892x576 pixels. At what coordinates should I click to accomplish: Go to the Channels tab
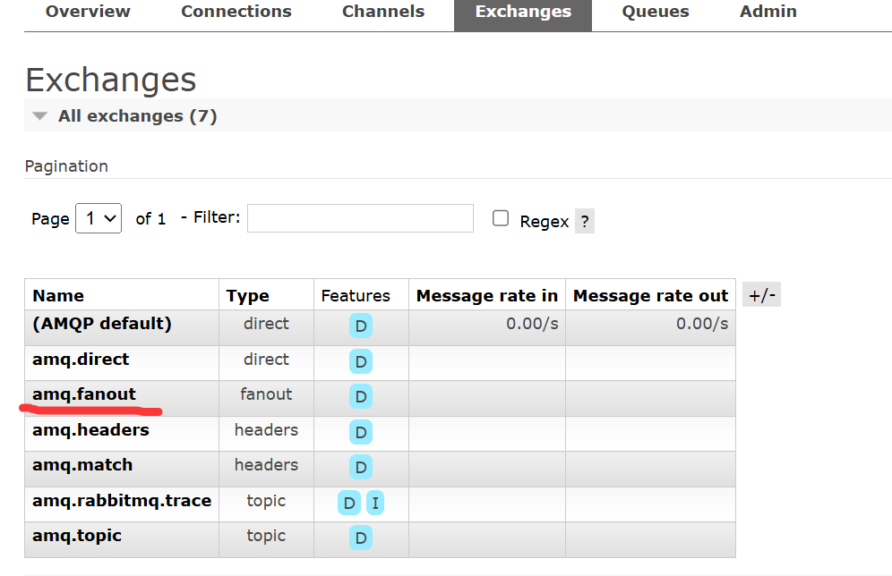[383, 12]
